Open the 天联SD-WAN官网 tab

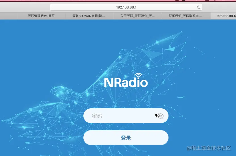90,16
